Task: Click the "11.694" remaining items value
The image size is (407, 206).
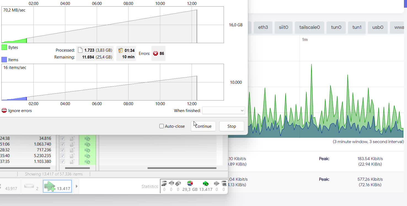Action: pos(88,57)
